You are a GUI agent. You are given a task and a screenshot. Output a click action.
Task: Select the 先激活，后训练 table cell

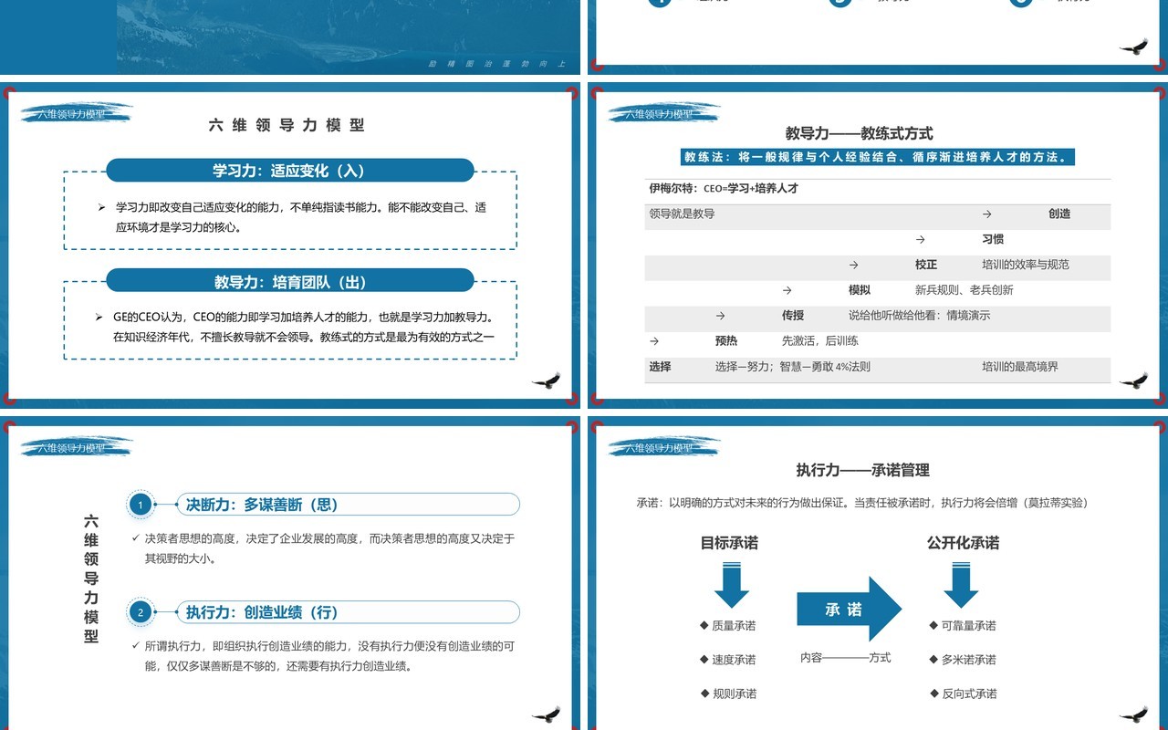coord(820,341)
